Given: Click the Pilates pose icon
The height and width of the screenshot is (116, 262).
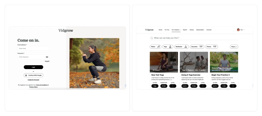Looking at the screenshot, I should pos(159,47).
